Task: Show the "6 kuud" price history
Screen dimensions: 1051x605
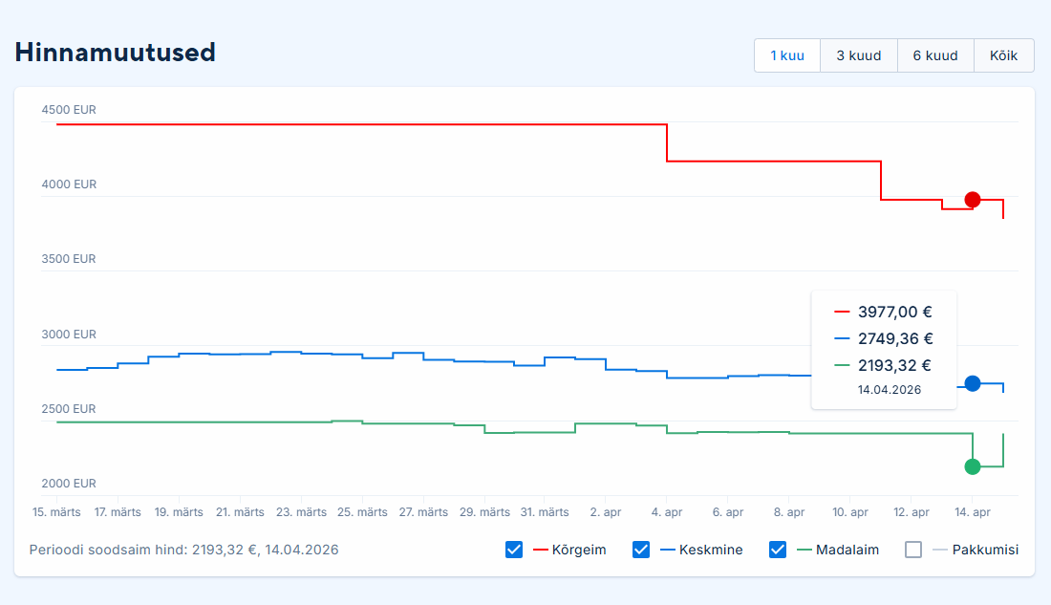Action: click(x=934, y=55)
